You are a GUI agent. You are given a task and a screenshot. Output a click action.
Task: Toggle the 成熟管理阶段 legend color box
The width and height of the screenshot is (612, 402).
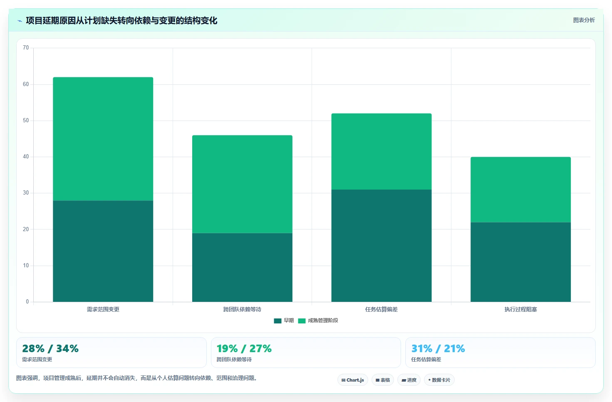302,321
